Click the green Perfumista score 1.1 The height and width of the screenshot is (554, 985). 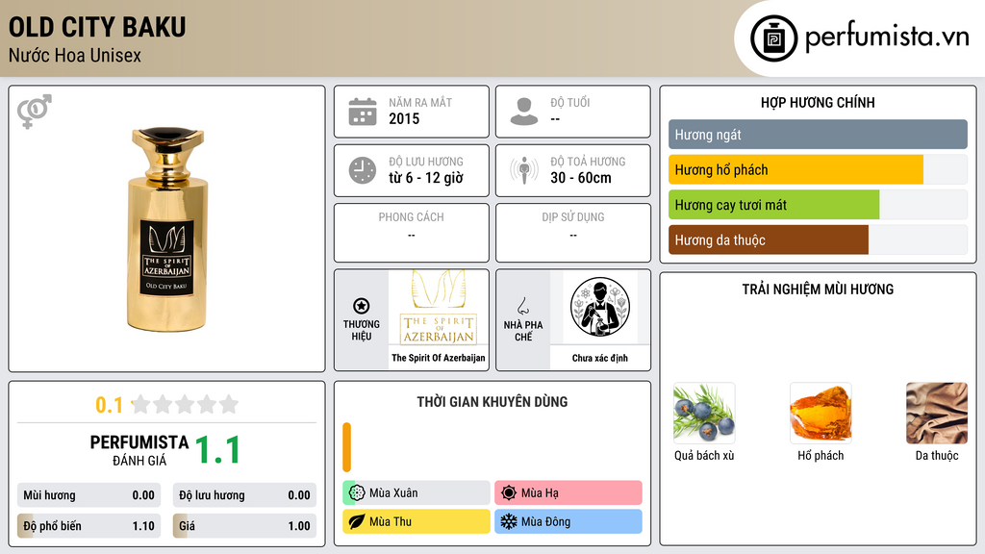coord(217,450)
